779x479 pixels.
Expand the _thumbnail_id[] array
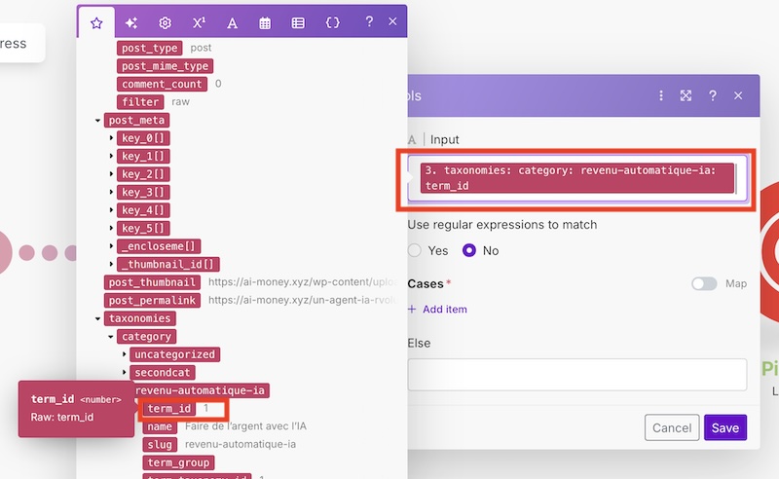[111, 264]
